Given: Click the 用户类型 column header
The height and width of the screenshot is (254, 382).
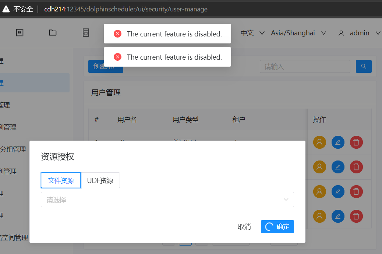Looking at the screenshot, I should (185, 119).
